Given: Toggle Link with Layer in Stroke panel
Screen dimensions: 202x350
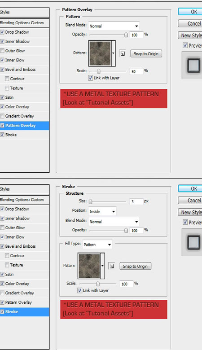Looking at the screenshot, I should click(x=80, y=290).
